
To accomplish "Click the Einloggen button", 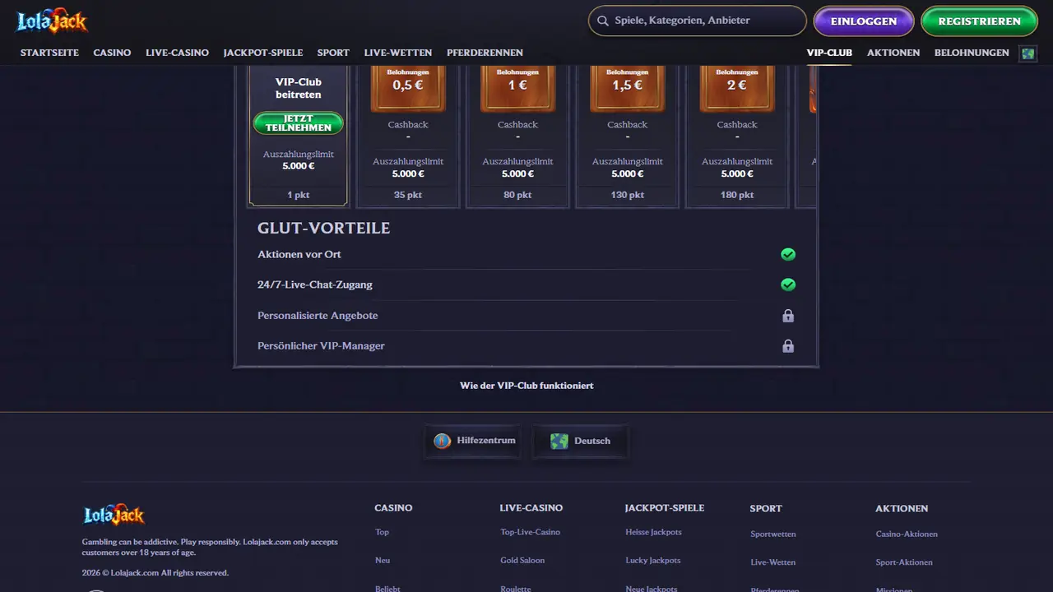I will (864, 21).
